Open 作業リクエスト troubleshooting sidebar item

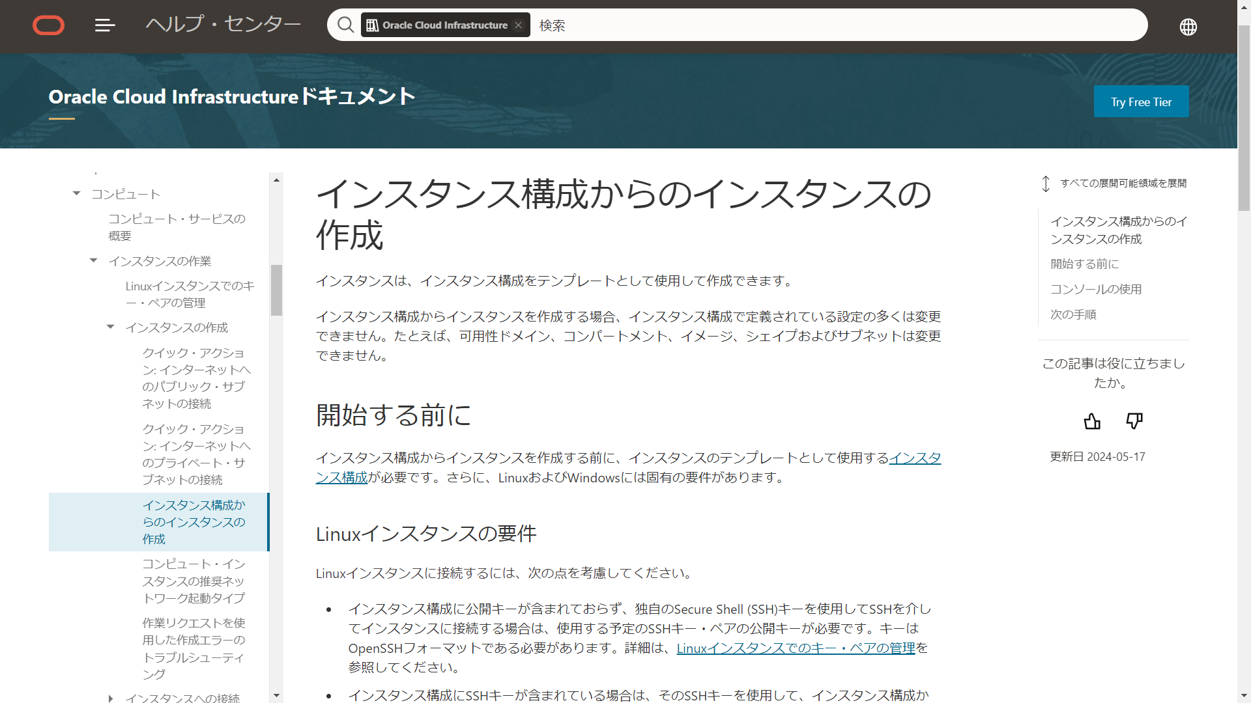coord(194,648)
